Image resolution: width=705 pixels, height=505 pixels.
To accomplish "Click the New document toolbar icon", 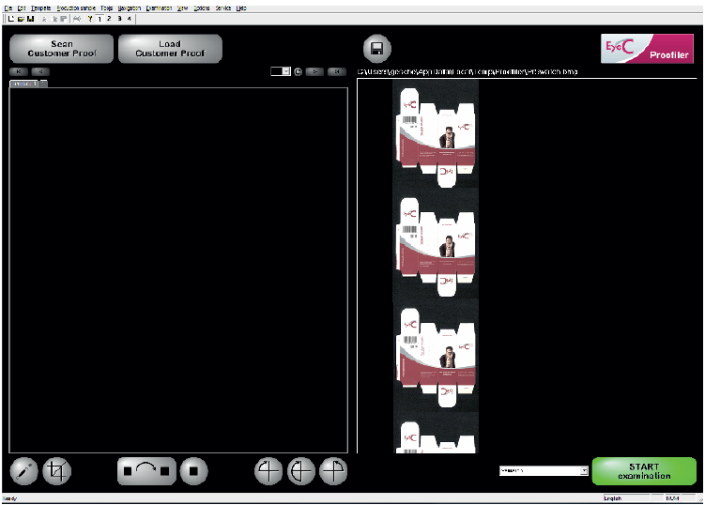I will coord(11,19).
